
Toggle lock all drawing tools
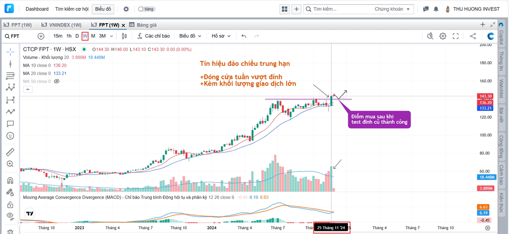tap(10, 204)
